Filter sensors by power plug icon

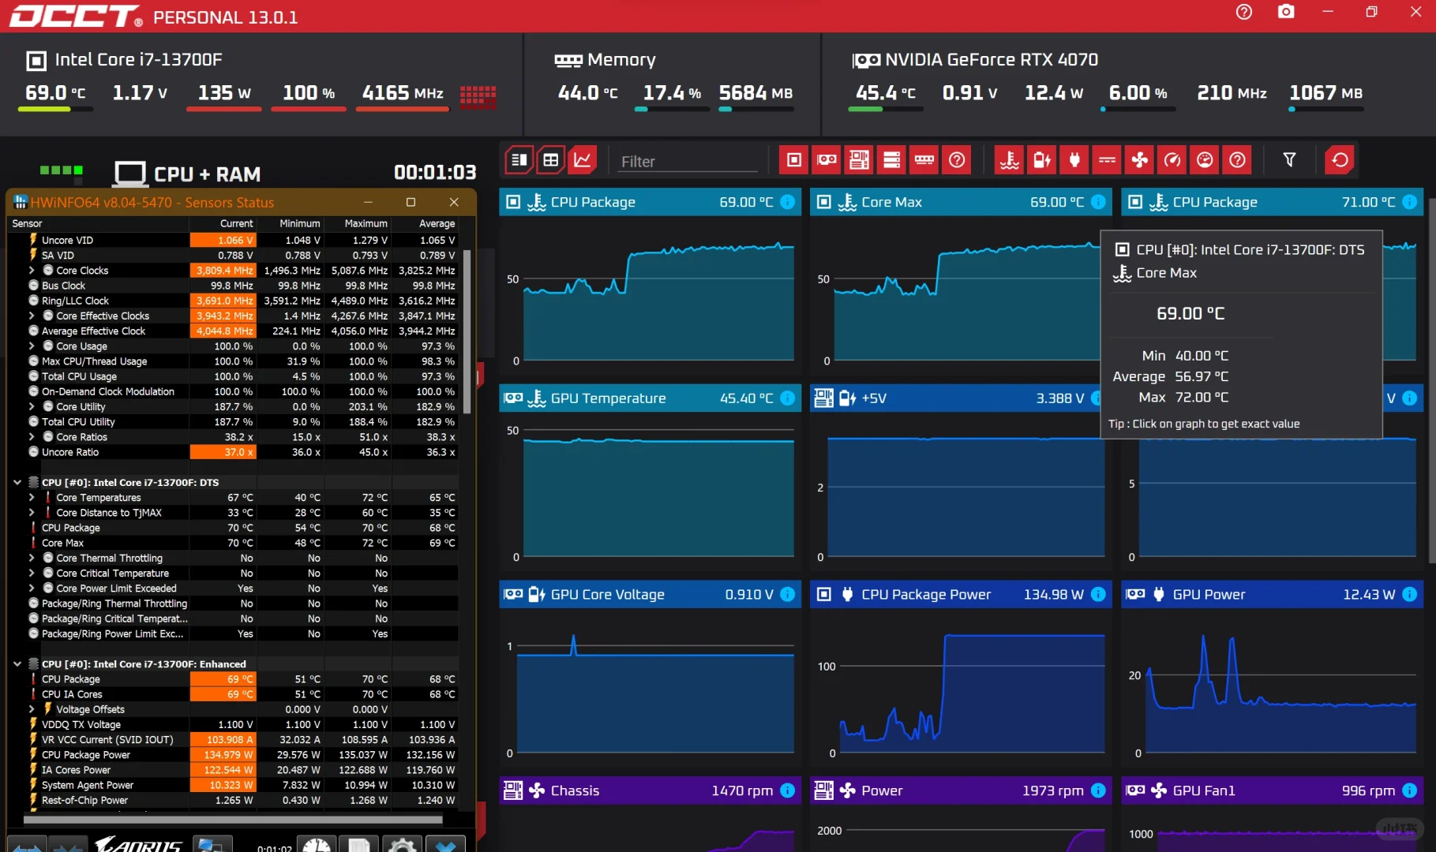1074,160
